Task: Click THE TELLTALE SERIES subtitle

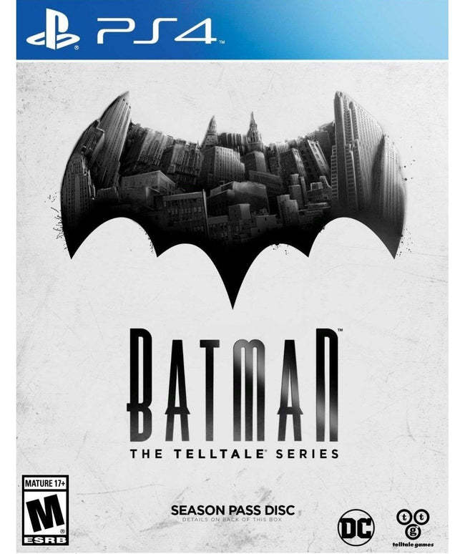Action: pyautogui.click(x=234, y=453)
